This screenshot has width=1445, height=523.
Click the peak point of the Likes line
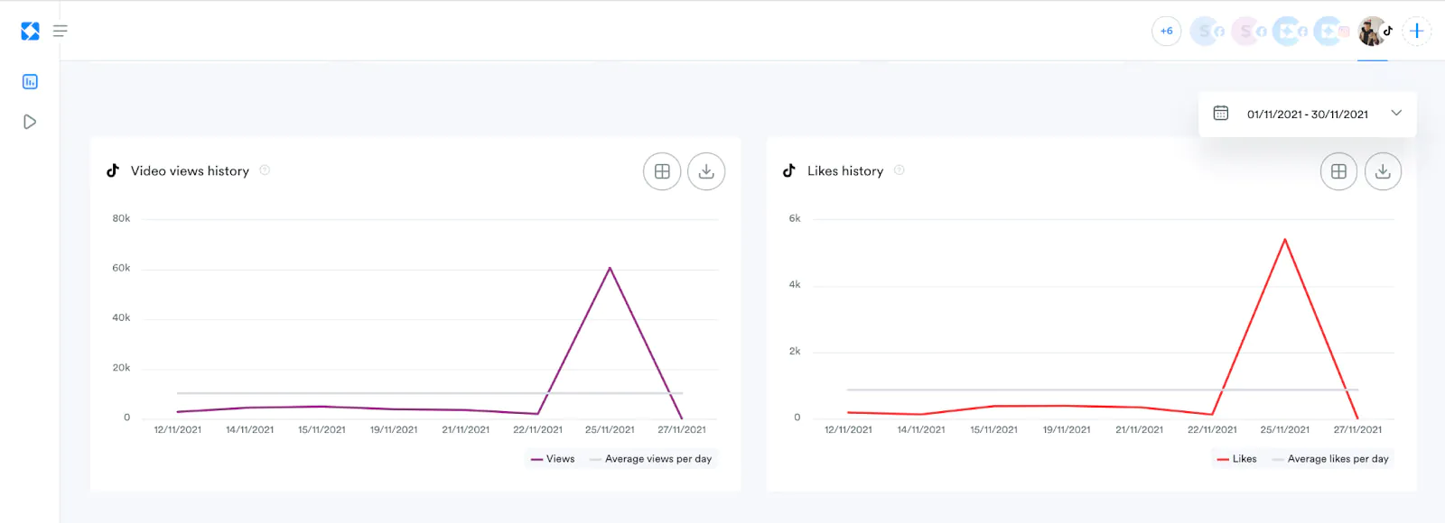coord(1285,239)
